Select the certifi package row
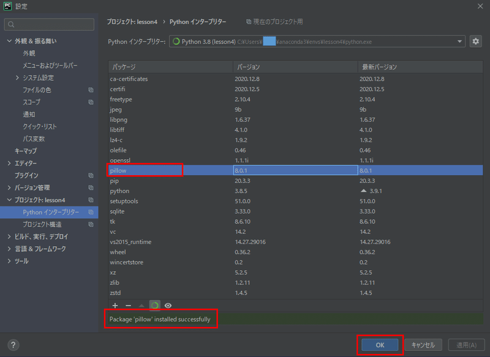The image size is (490, 357). coord(295,89)
